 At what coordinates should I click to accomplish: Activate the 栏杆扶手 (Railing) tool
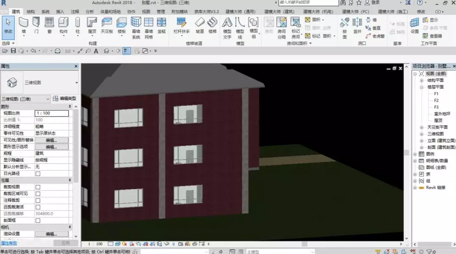click(182, 25)
